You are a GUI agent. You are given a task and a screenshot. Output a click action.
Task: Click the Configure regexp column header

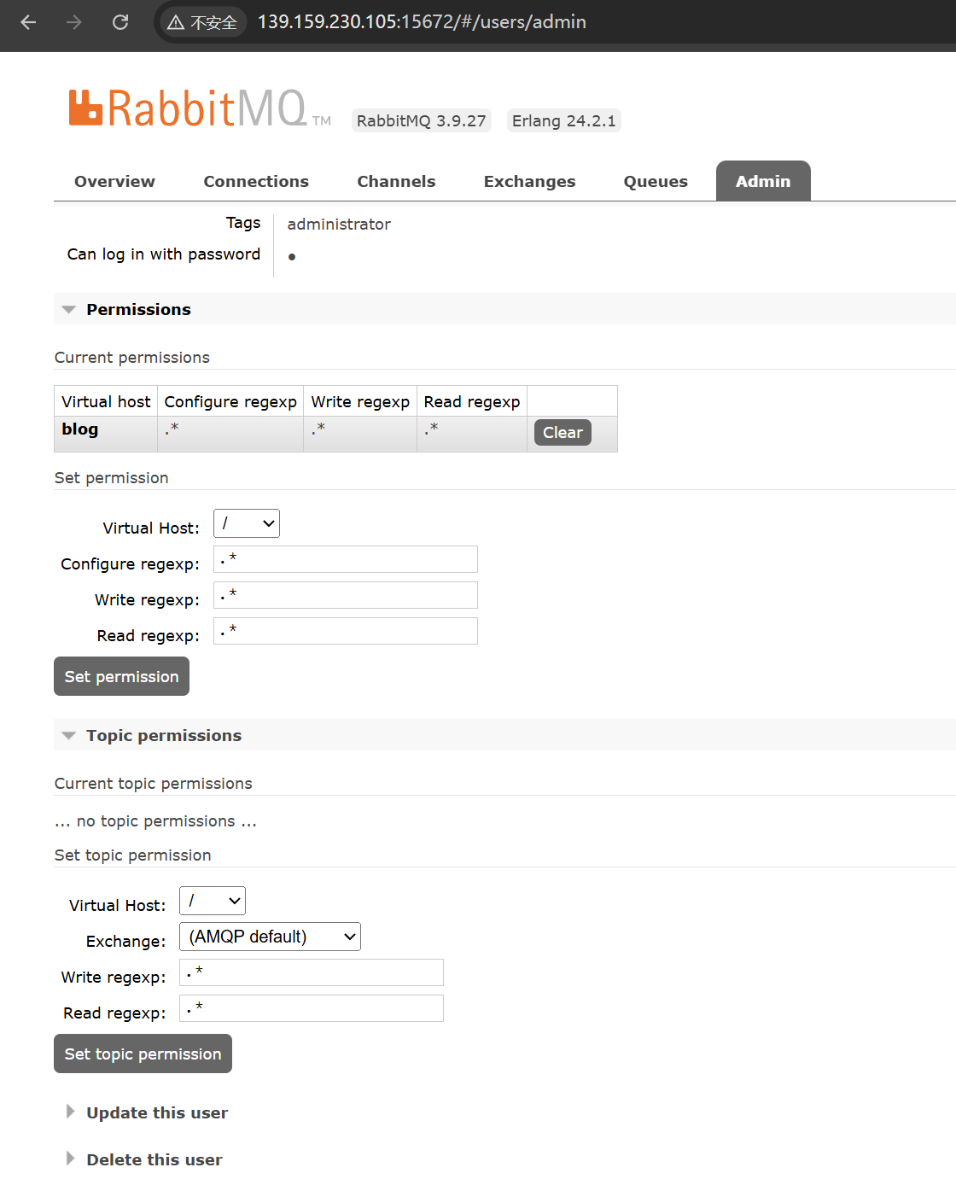pyautogui.click(x=230, y=401)
